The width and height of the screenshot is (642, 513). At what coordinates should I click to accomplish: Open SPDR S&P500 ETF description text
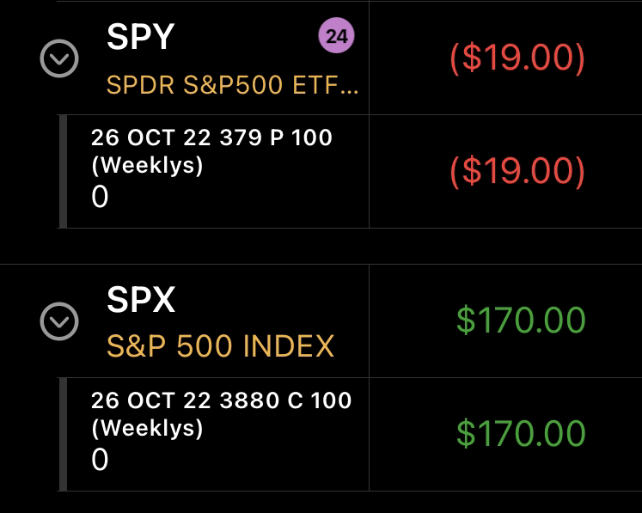click(x=232, y=85)
